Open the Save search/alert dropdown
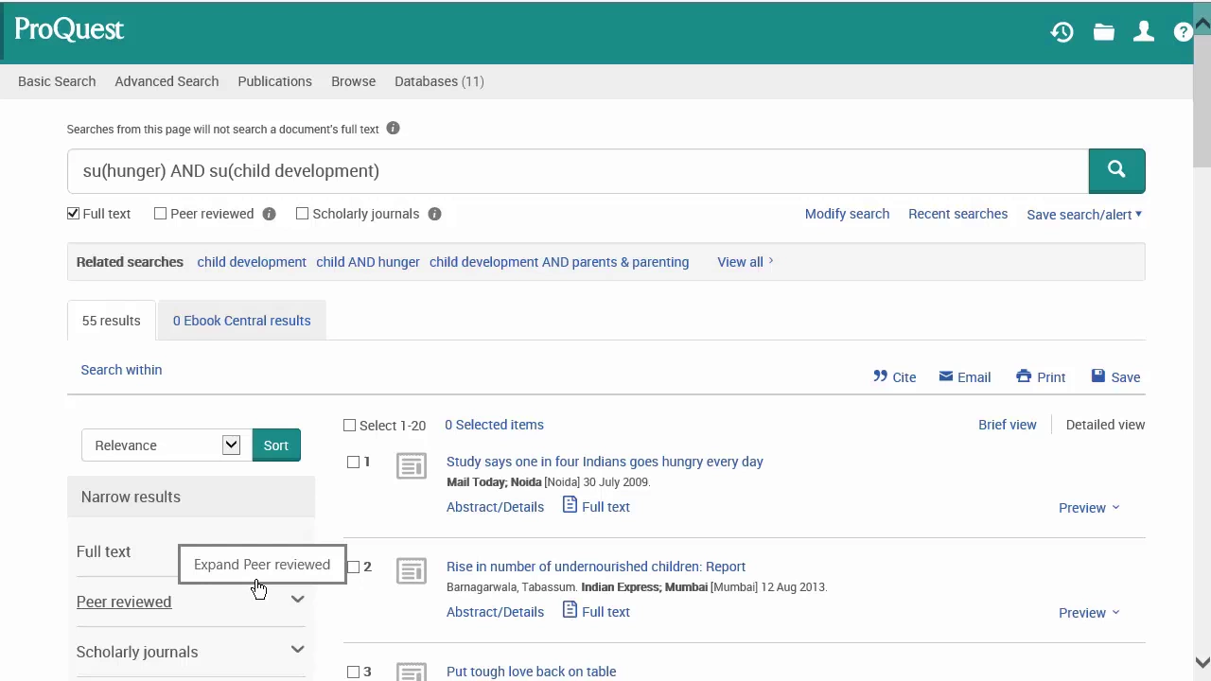This screenshot has height=681, width=1211. tap(1084, 215)
